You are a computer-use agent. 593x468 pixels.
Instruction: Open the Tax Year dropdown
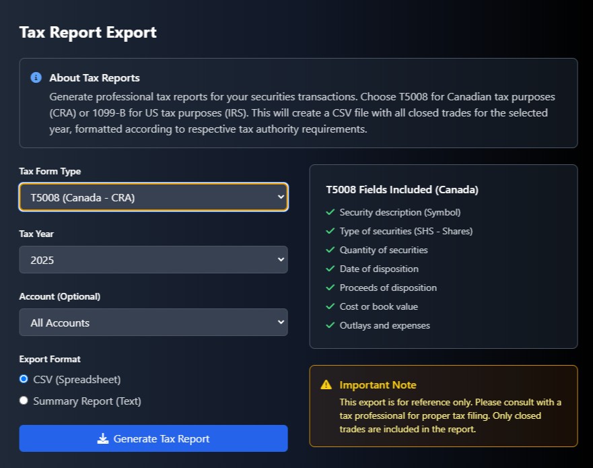(x=153, y=259)
